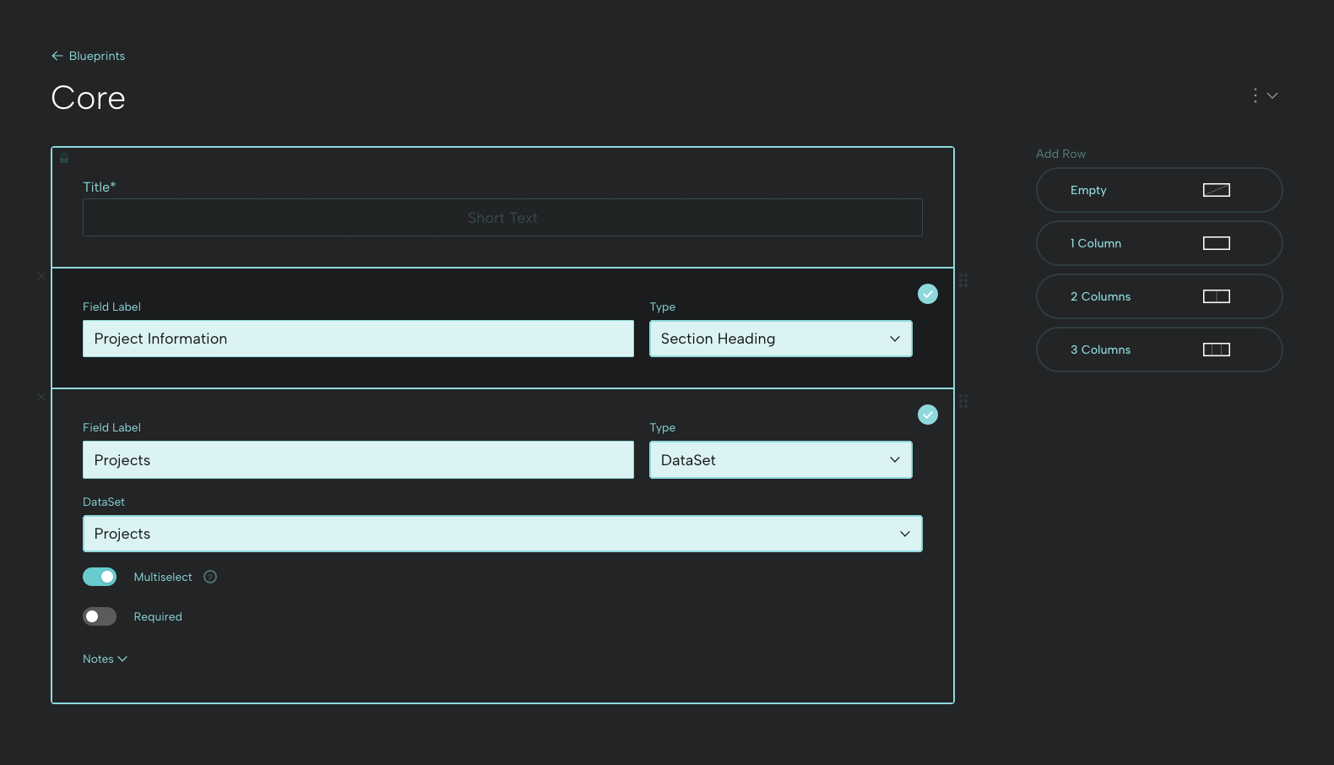1334x765 pixels.
Task: Add a 1 Column row
Action: [1159, 243]
